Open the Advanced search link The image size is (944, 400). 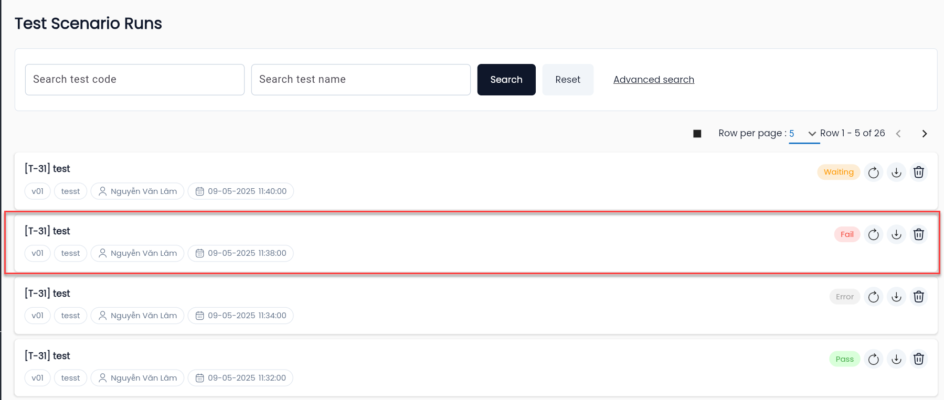[654, 80]
